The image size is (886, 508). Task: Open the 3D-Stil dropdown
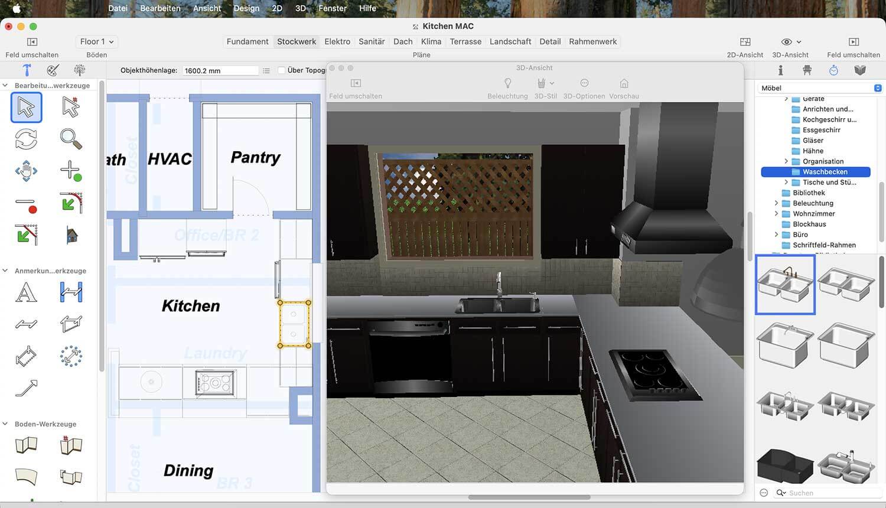(545, 83)
